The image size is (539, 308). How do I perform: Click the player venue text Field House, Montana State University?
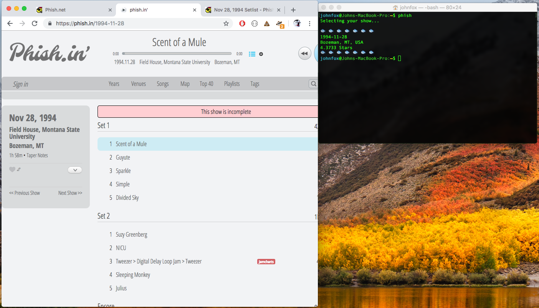(175, 62)
